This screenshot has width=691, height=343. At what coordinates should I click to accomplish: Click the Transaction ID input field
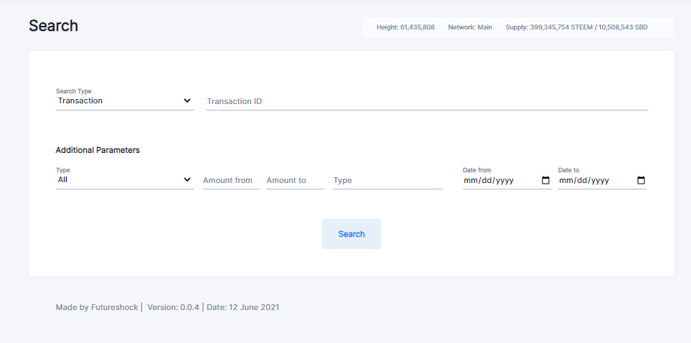point(427,101)
